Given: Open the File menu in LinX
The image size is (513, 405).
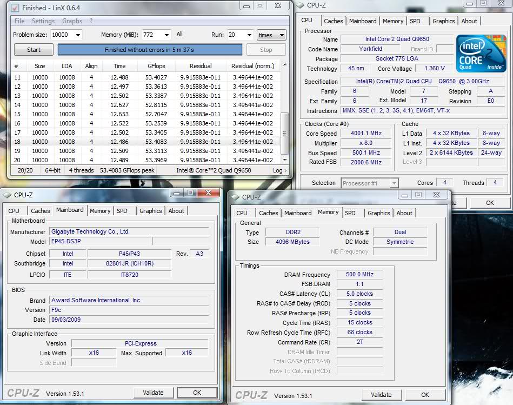Looking at the screenshot, I should click(x=19, y=21).
